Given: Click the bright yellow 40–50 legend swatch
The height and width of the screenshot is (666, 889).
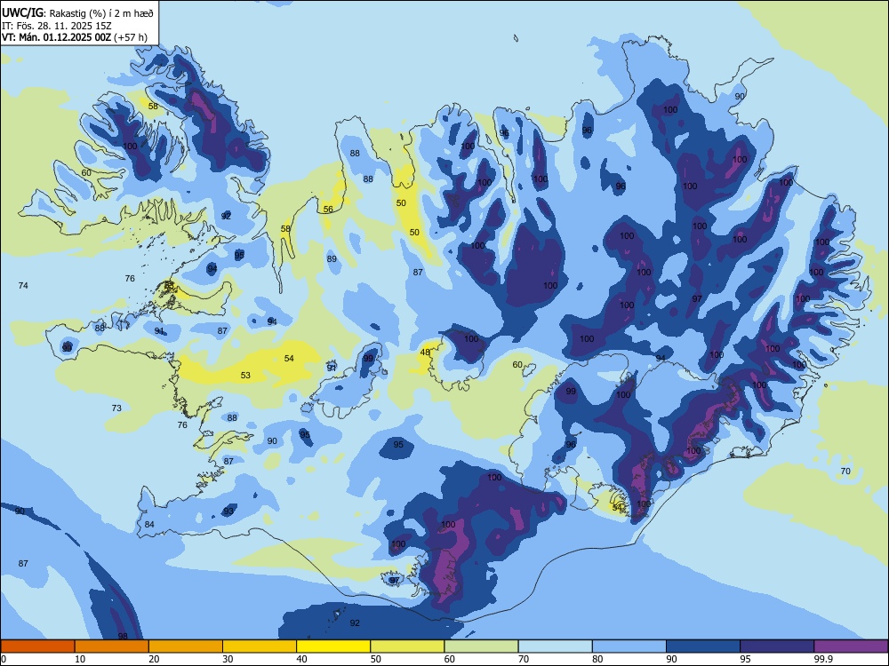Looking at the screenshot, I should coord(333,646).
